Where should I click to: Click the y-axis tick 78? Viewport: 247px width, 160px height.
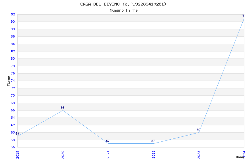pos(13,66)
